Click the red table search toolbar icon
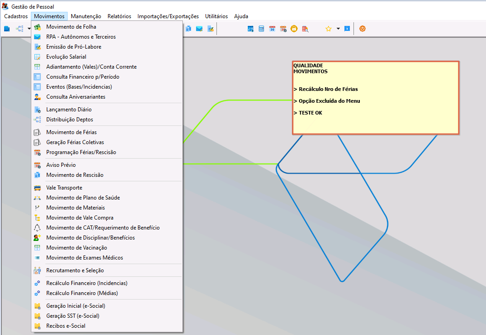This screenshot has width=486, height=335. click(305, 29)
